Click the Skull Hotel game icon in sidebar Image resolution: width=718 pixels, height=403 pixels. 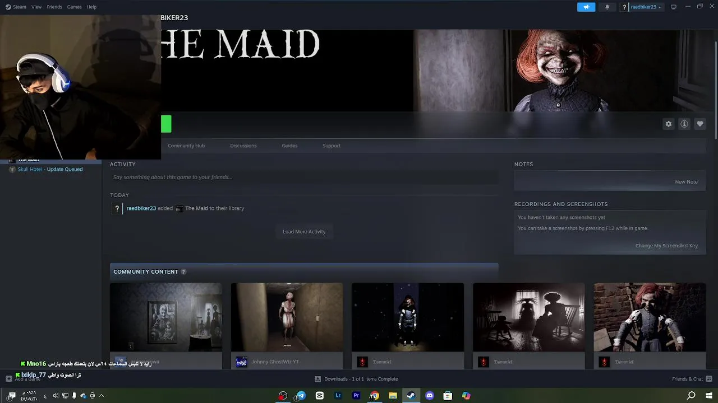pos(12,169)
